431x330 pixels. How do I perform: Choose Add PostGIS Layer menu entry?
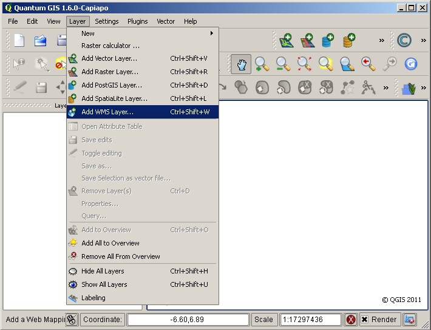143,85
